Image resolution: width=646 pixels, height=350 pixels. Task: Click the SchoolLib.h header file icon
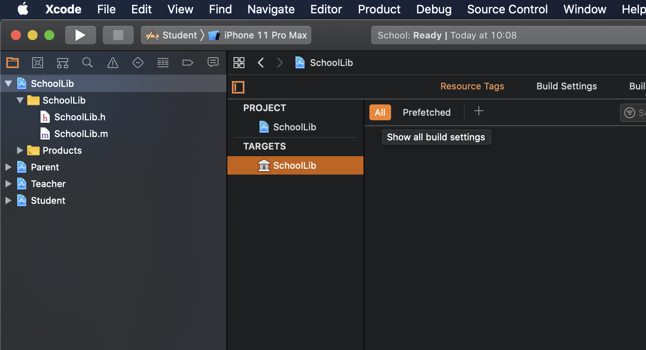click(x=45, y=117)
